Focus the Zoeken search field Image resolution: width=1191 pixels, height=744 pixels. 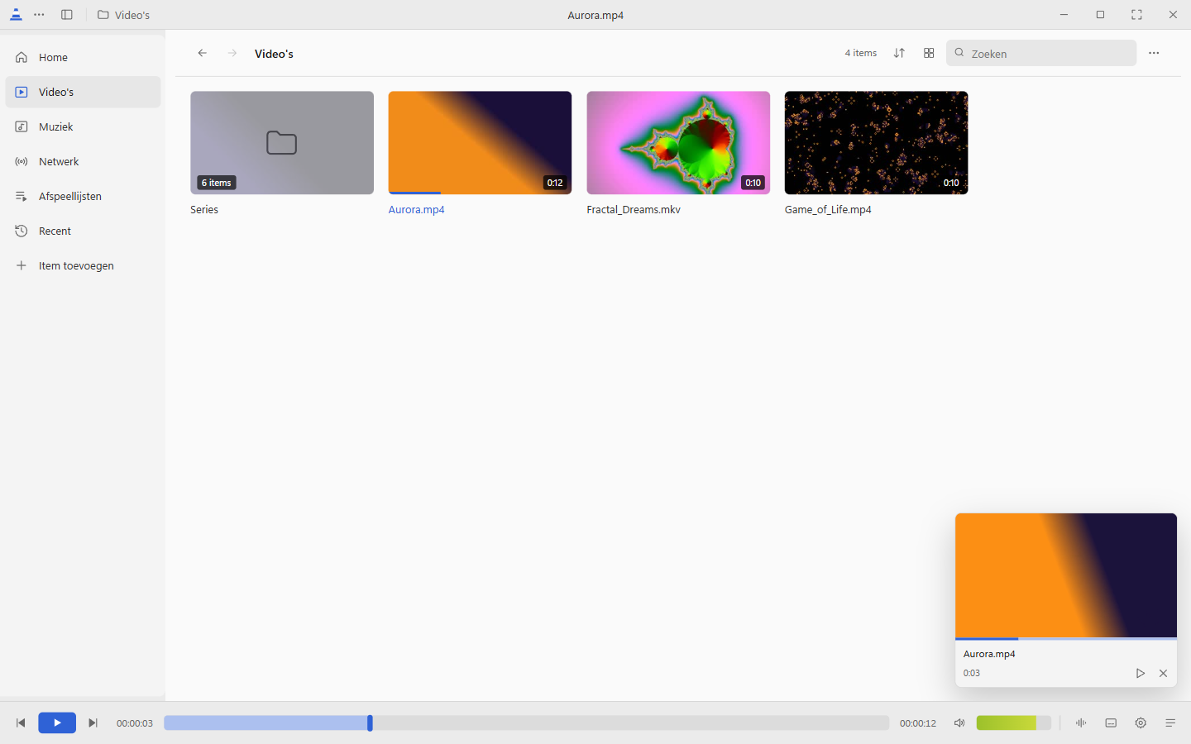pos(1041,53)
